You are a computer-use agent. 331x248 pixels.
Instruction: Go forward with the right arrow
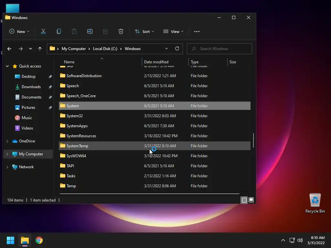tap(20, 49)
